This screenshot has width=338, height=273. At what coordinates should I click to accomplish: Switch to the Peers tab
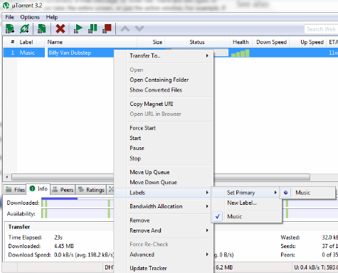point(63,190)
